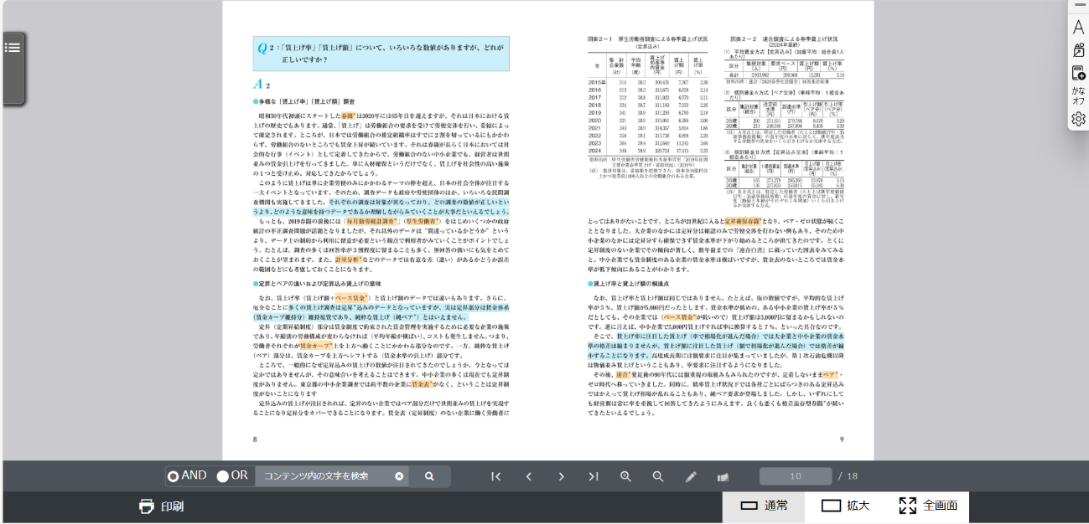Screen dimensions: 1089x524
Task: Print the document with 印刷
Action: pyautogui.click(x=161, y=506)
